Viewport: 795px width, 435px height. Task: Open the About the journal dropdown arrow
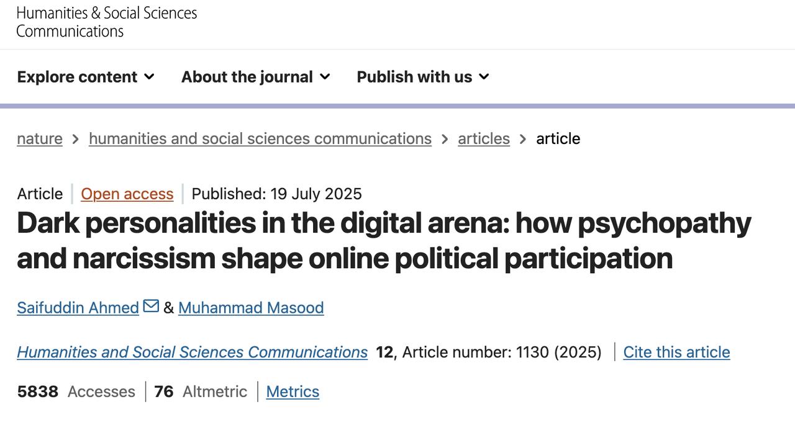pos(325,77)
